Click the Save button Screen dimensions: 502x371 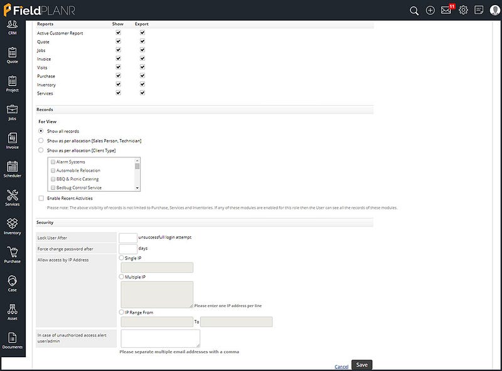(362, 365)
